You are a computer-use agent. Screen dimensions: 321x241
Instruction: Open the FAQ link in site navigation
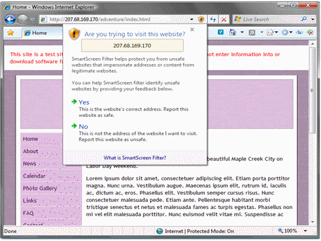[28, 213]
